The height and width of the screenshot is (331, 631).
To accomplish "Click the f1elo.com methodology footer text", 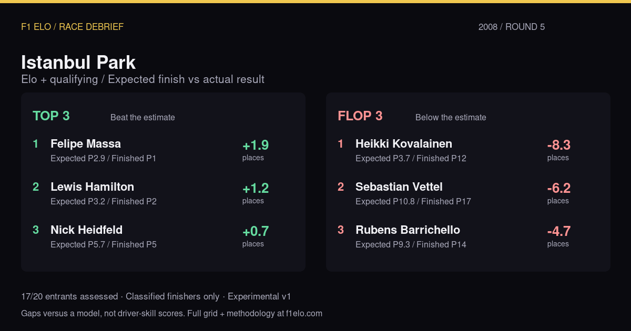I will coord(171,314).
